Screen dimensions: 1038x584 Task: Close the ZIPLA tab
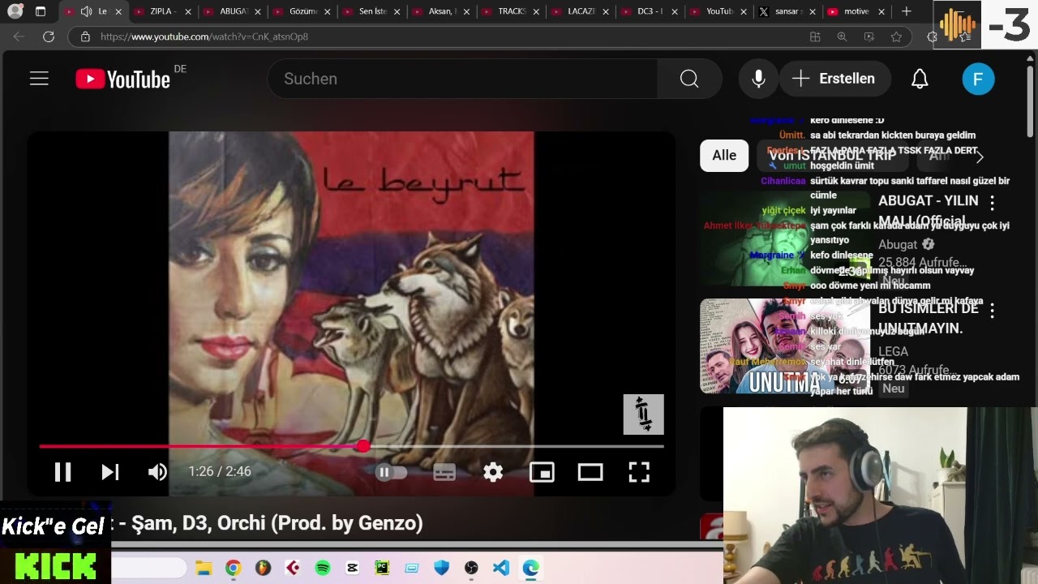(189, 11)
